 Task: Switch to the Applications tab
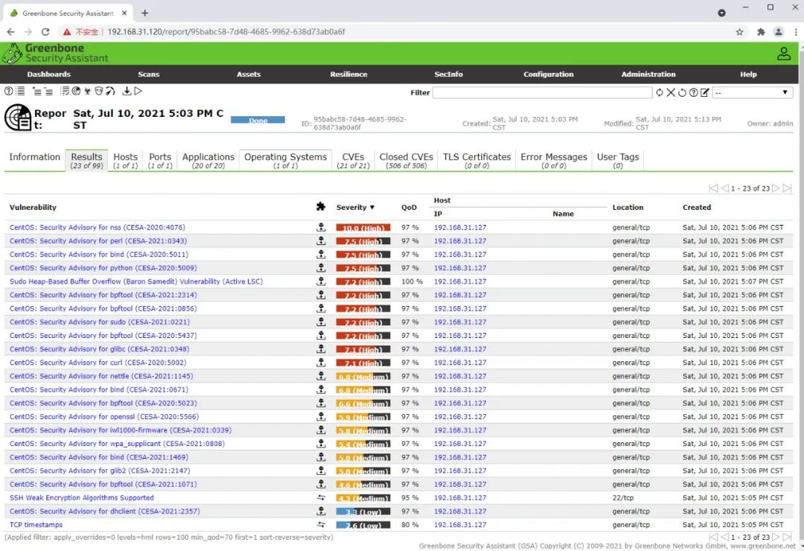(208, 161)
